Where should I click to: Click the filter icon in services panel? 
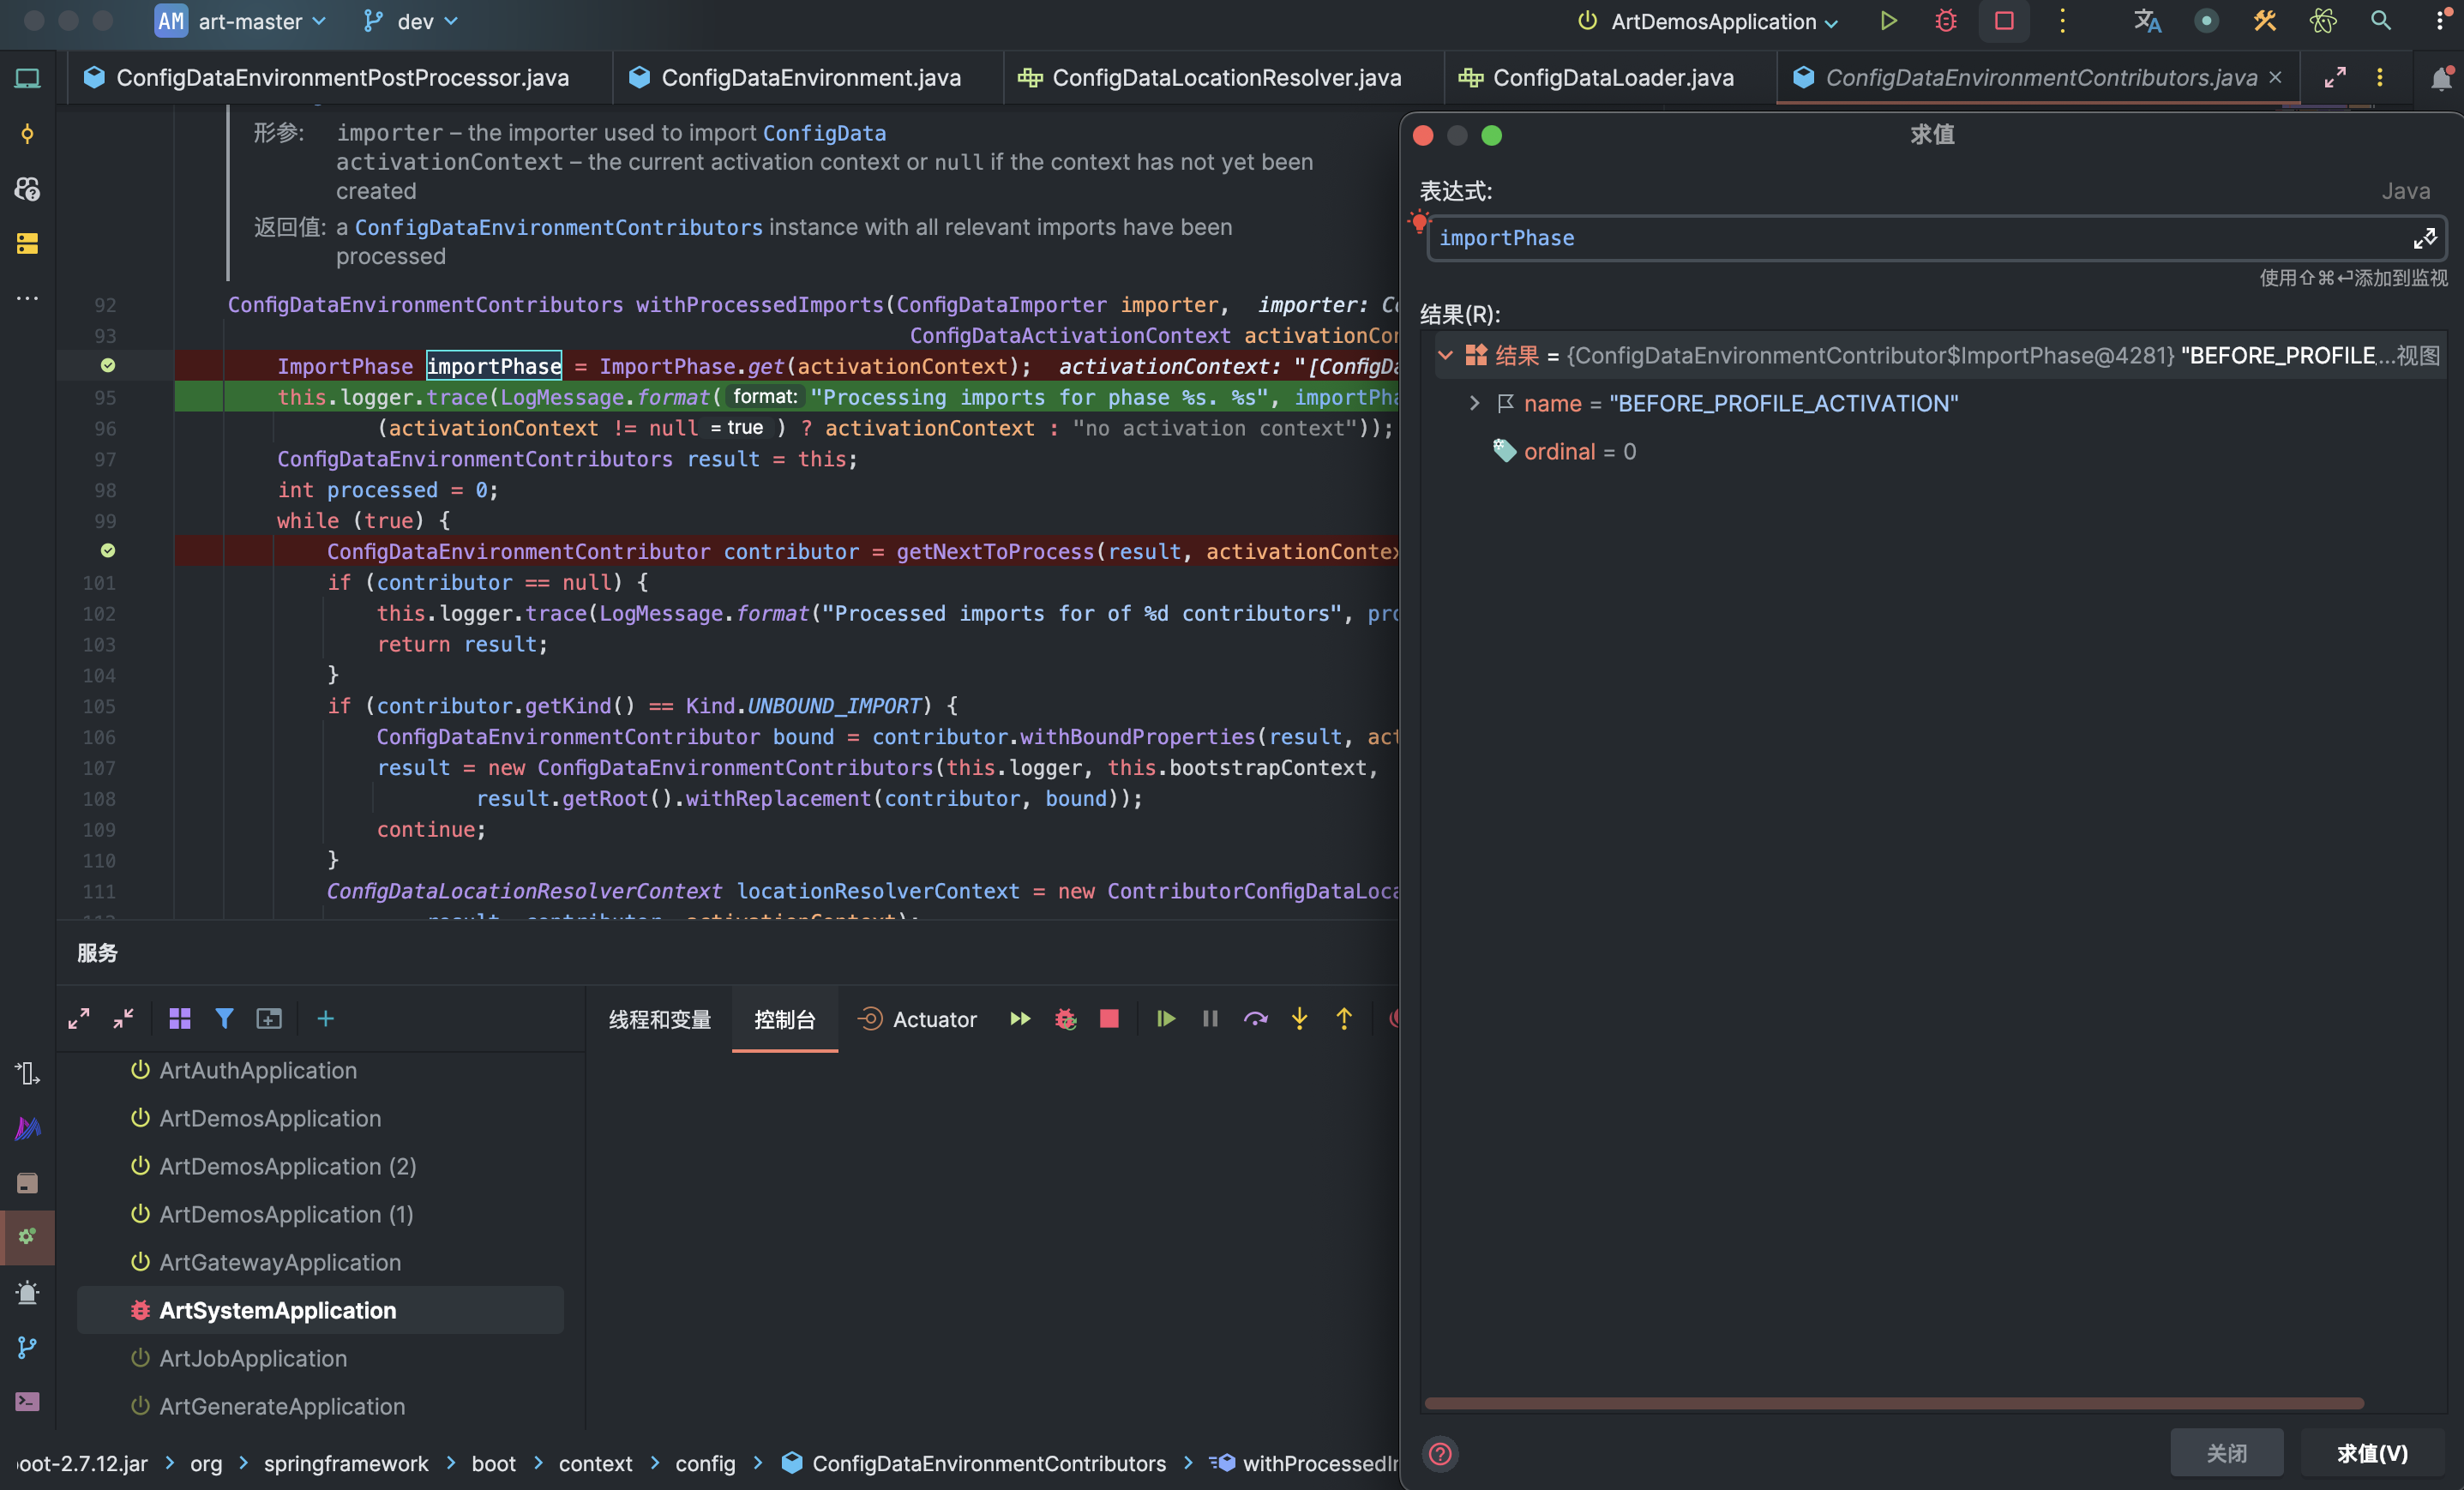[224, 1019]
